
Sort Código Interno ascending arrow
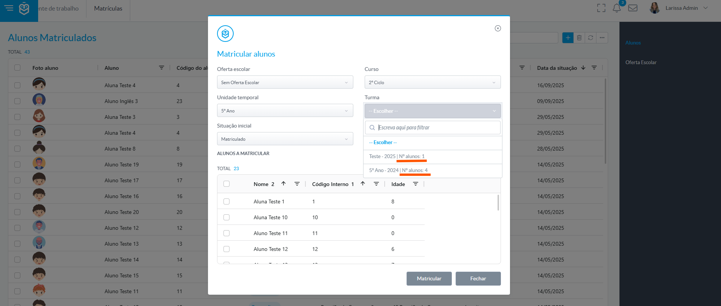point(363,184)
